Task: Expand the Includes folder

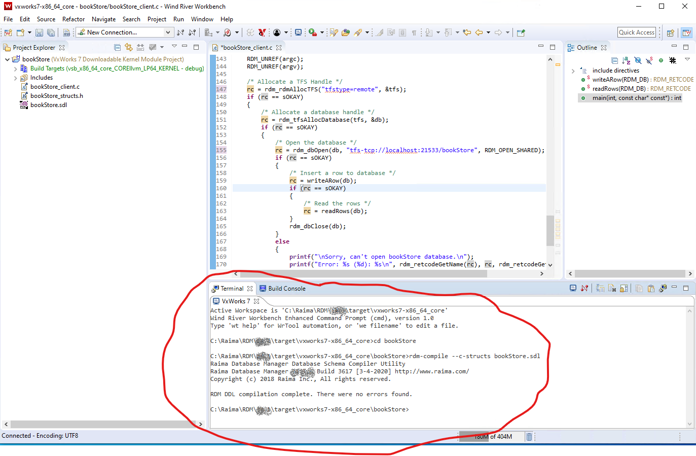Action: tap(16, 78)
